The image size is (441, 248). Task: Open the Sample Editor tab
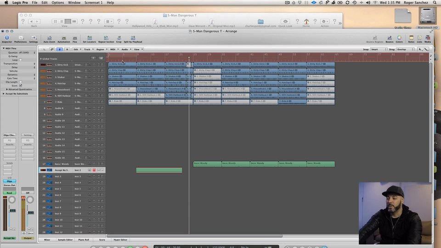pyautogui.click(x=65, y=240)
